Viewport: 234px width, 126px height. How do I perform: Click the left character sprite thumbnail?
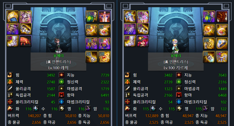(x=57, y=45)
